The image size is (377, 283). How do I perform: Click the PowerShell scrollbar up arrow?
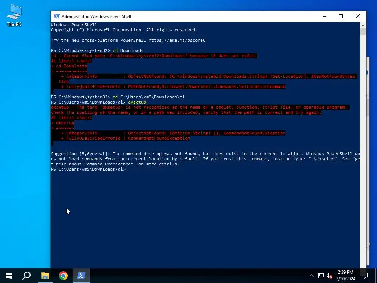(x=363, y=25)
